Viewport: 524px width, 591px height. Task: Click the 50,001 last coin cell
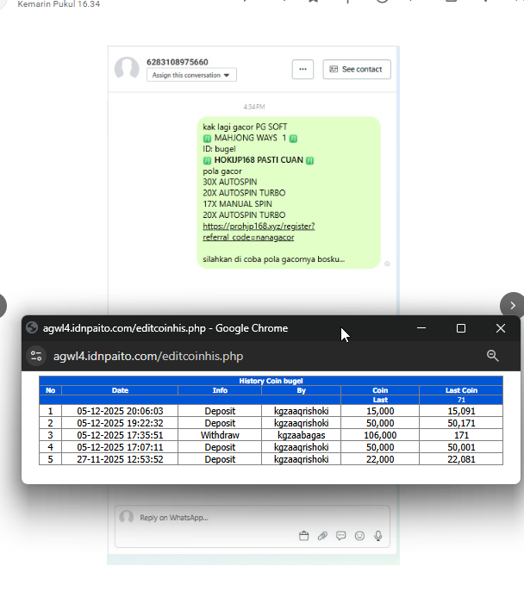point(461,447)
